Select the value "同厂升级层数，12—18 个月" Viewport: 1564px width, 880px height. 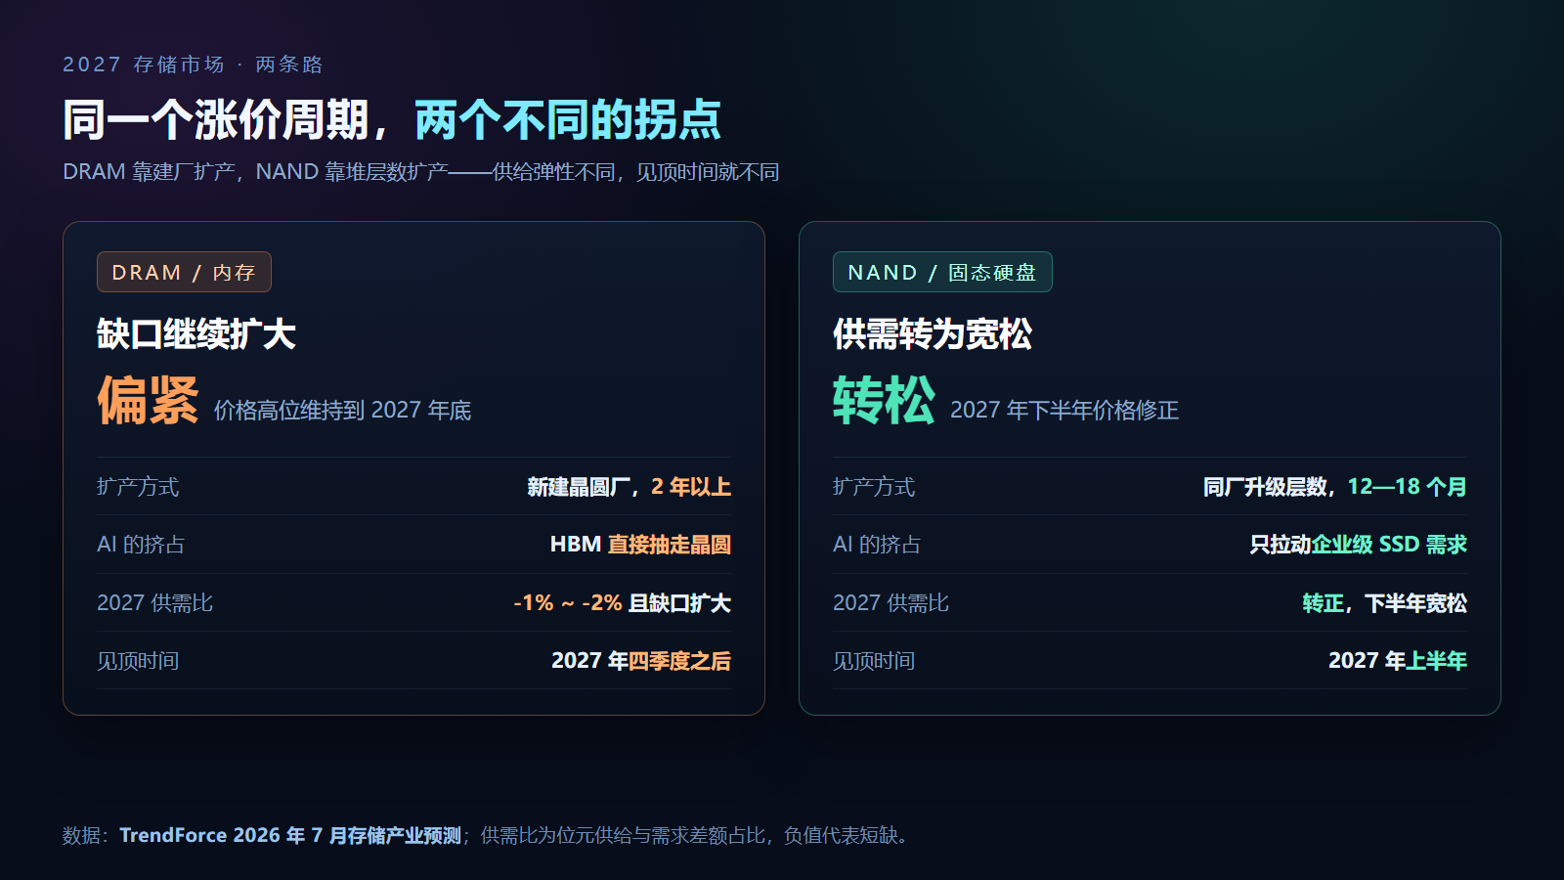(x=1335, y=487)
